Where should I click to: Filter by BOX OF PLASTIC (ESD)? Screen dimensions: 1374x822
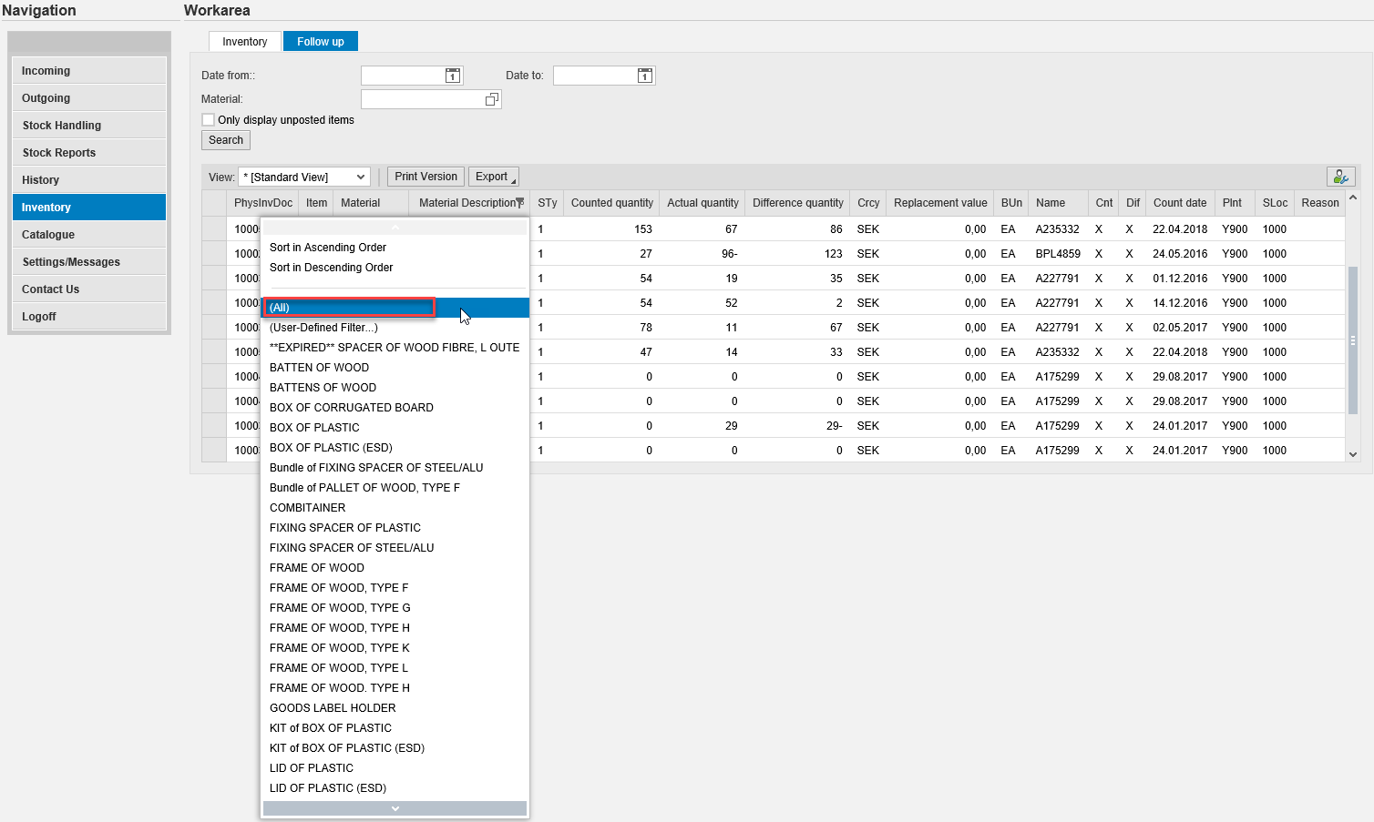(x=395, y=448)
